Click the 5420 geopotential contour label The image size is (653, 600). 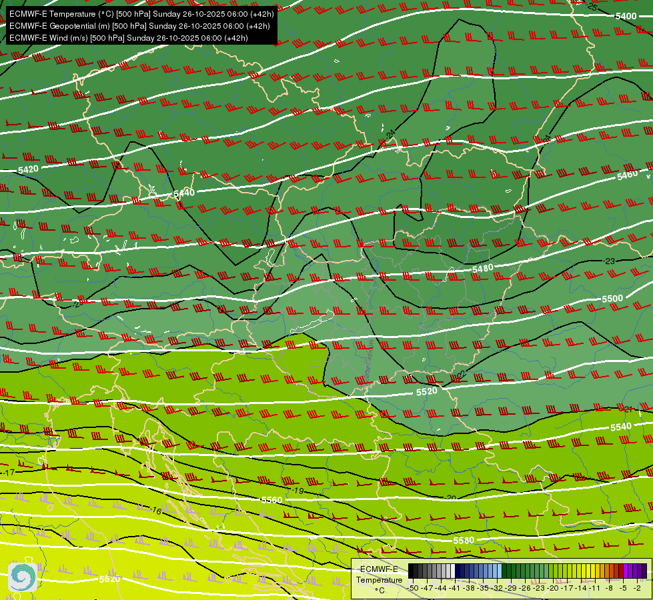[28, 169]
